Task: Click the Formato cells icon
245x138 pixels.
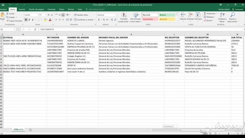Action: (x=198, y=15)
